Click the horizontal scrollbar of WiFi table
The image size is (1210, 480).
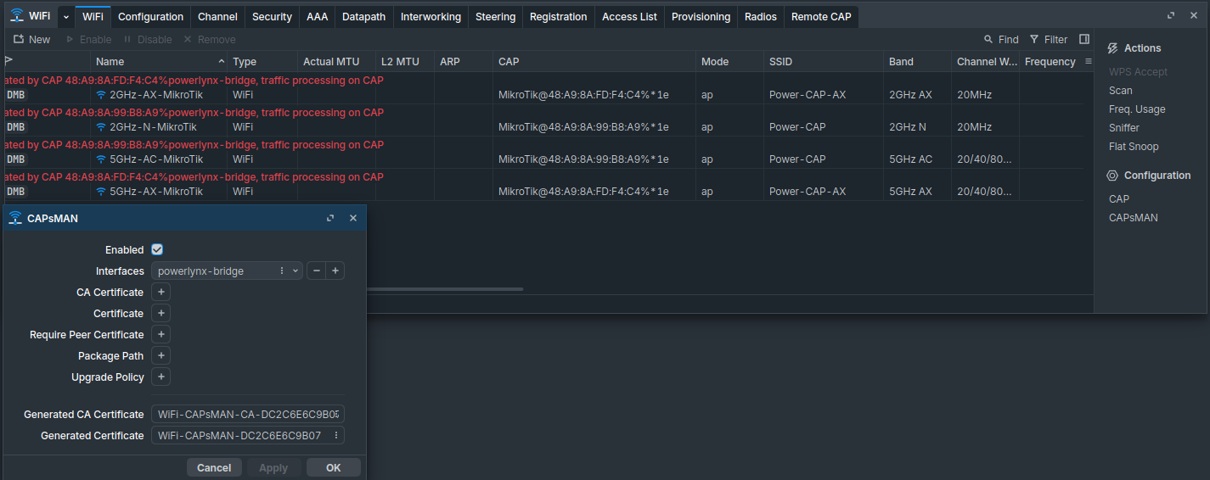[x=446, y=289]
